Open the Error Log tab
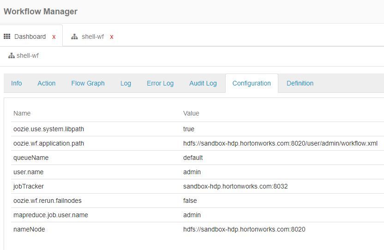Viewport: 384px width, 250px height. 160,83
